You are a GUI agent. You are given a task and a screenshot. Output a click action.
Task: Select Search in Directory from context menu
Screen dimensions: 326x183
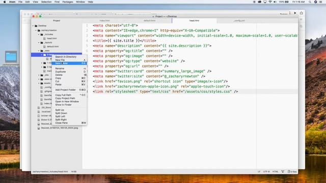(69, 56)
